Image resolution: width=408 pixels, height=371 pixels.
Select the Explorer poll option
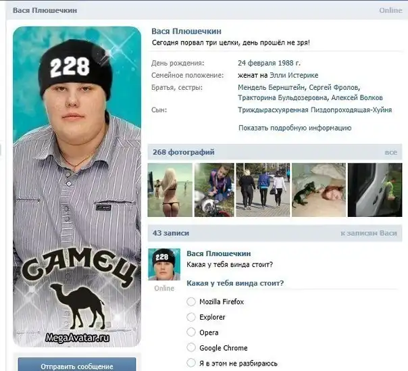(x=191, y=317)
